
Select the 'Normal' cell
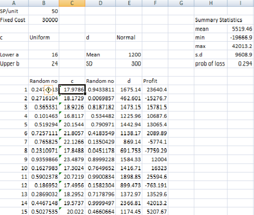click(129, 37)
